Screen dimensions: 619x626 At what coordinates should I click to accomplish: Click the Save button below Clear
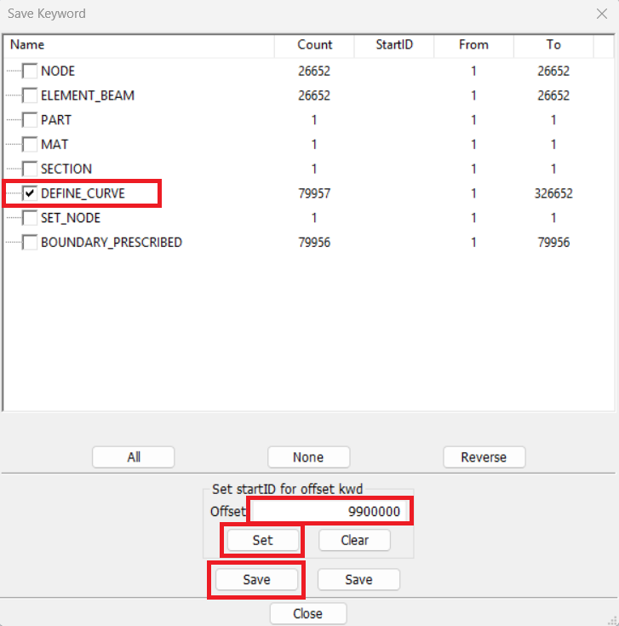(x=358, y=580)
